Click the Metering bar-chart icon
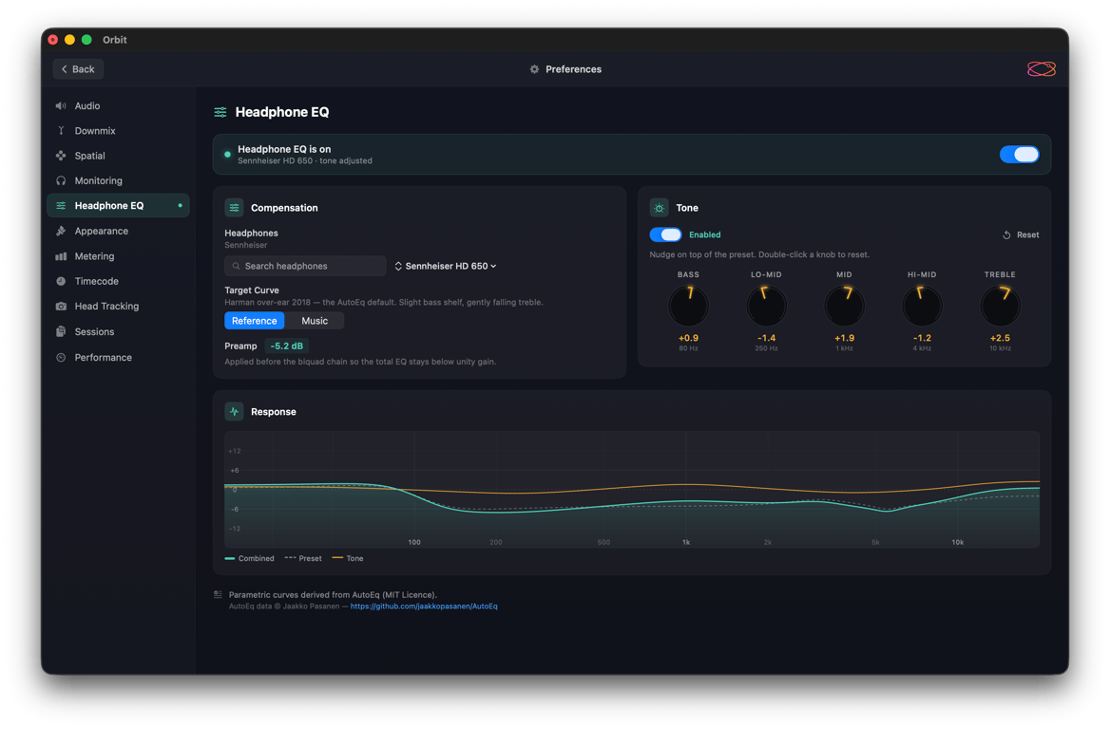The height and width of the screenshot is (729, 1110). pos(61,256)
